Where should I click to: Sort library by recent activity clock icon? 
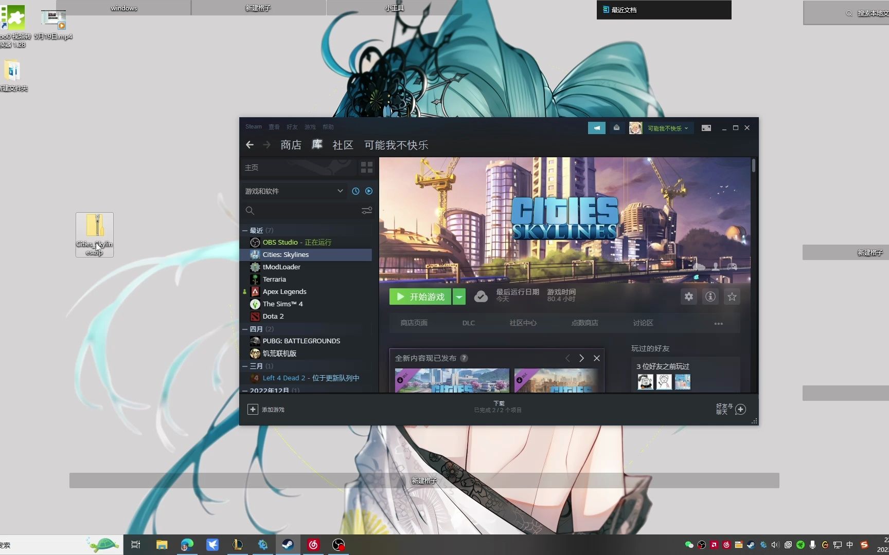click(355, 191)
